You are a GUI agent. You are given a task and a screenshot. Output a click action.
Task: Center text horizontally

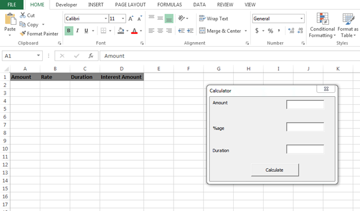(x=160, y=31)
